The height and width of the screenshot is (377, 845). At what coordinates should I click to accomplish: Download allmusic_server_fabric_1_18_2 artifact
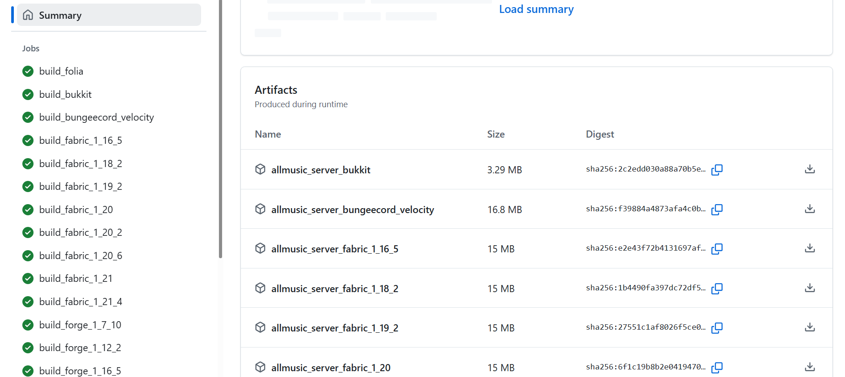(x=809, y=288)
